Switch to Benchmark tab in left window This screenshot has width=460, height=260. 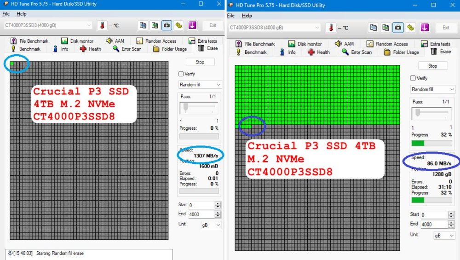click(x=25, y=49)
